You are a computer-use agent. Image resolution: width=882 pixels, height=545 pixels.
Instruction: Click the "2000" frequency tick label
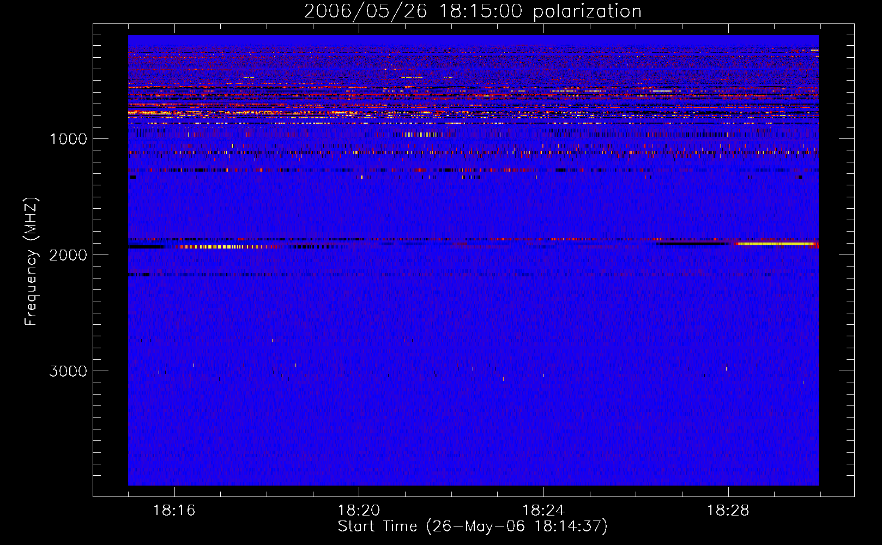click(68, 255)
